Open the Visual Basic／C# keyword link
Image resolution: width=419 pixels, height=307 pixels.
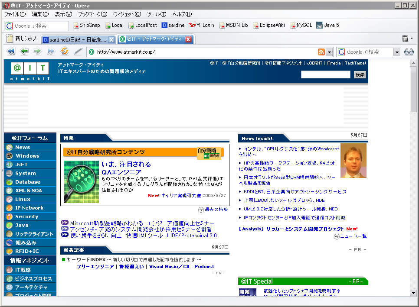point(170,266)
